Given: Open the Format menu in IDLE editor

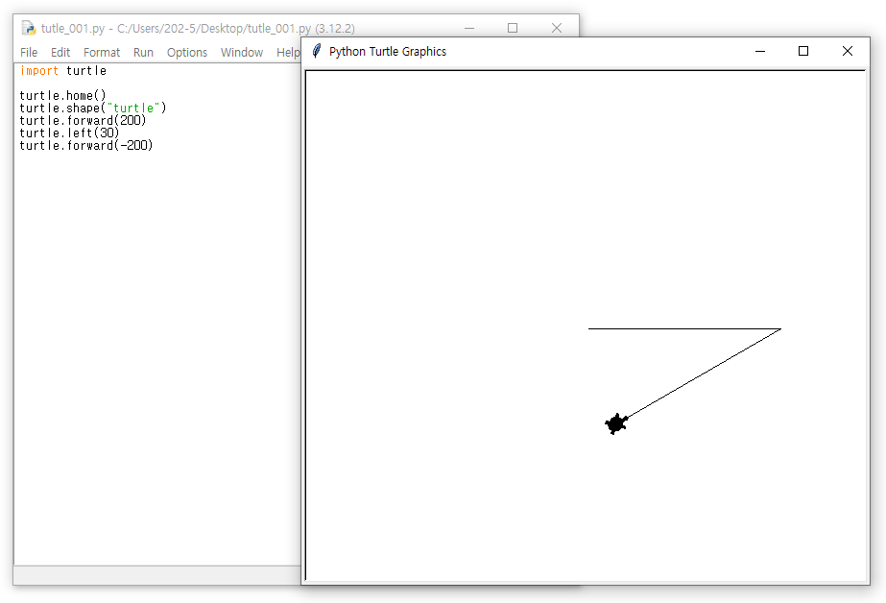Looking at the screenshot, I should pyautogui.click(x=102, y=53).
